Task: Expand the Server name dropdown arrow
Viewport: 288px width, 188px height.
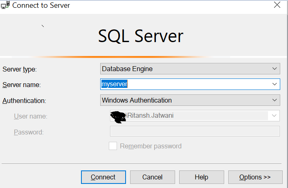Action: point(274,84)
